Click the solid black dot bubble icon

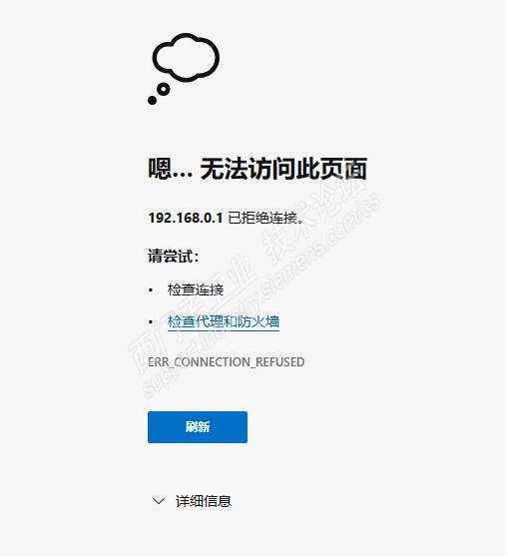coord(153,101)
